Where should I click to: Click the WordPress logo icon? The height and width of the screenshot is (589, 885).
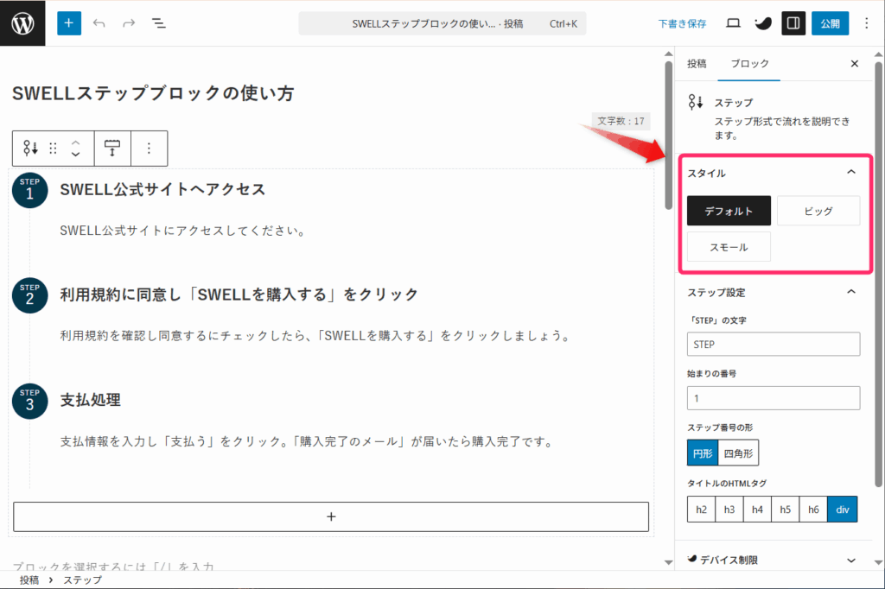[22, 23]
